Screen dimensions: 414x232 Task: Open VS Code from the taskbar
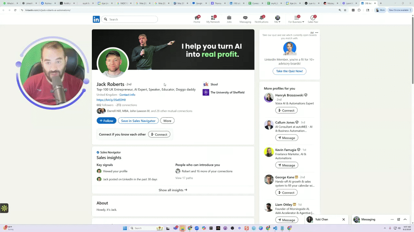tap(275, 228)
